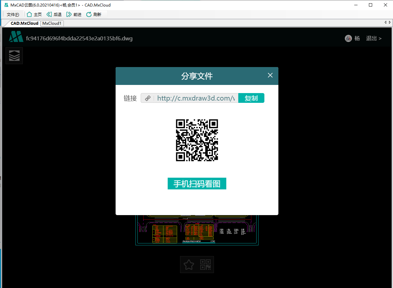Click the 刷新 refresh toolbar button
Image resolution: width=393 pixels, height=288 pixels.
pos(94,14)
